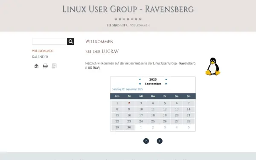Image resolution: width=256 pixels, height=160 pixels.
Task: Select calendar day 12
Action: pos(165,109)
